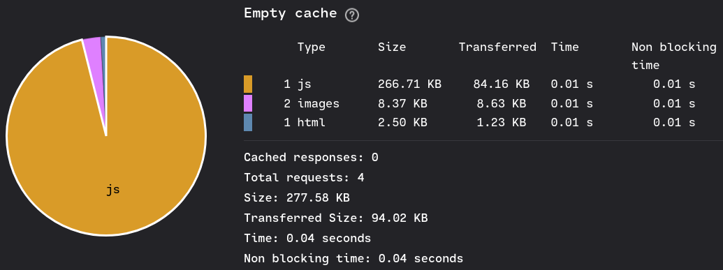This screenshot has height=270, width=723.
Task: Click the Non blocking time column header
Action: pyautogui.click(x=673, y=56)
